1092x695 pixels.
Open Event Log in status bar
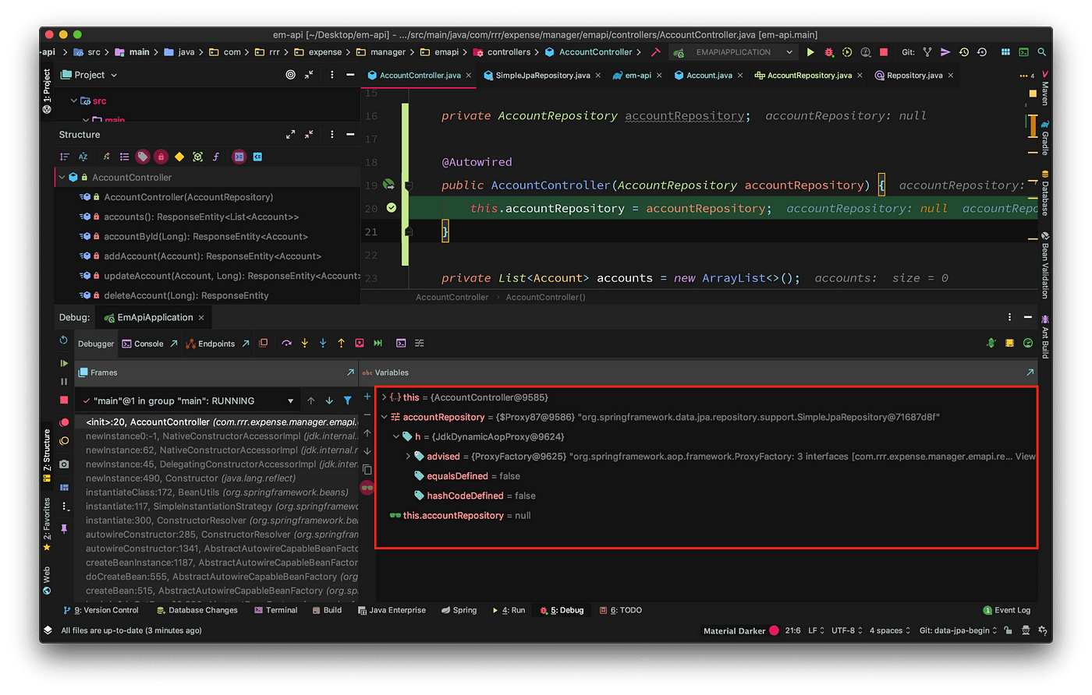[x=1006, y=610]
